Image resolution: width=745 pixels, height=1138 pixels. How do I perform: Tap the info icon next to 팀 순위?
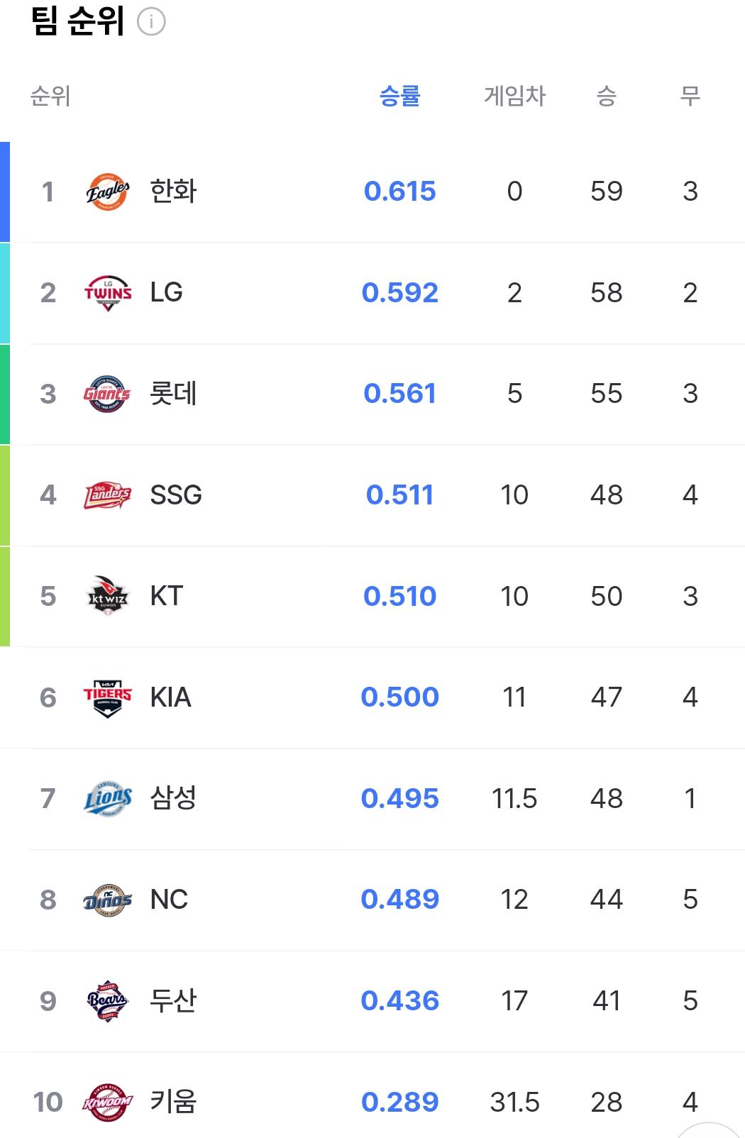tap(151, 22)
